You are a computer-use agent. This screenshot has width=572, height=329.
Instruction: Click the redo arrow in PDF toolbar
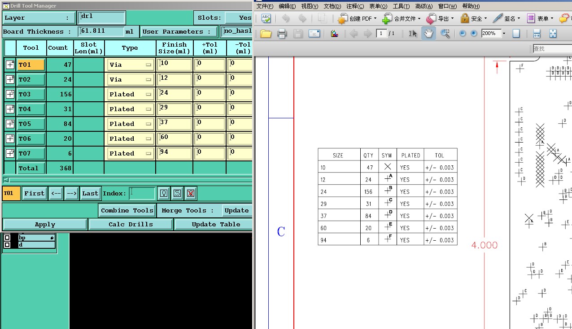coord(302,18)
